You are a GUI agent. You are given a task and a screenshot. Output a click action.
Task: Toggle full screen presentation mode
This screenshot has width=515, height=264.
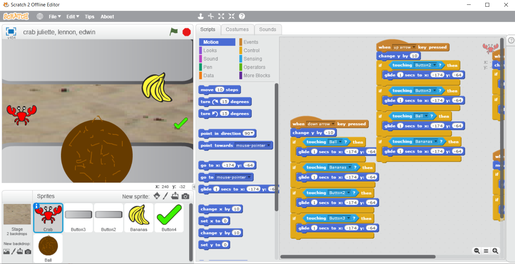tap(11, 31)
